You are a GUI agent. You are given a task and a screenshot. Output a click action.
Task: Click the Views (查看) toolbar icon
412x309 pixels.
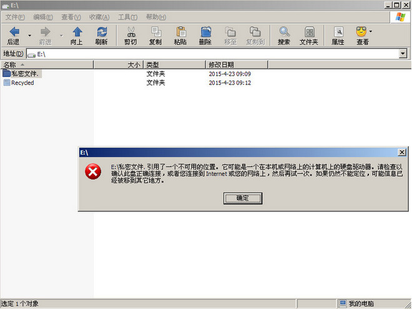coord(361,32)
